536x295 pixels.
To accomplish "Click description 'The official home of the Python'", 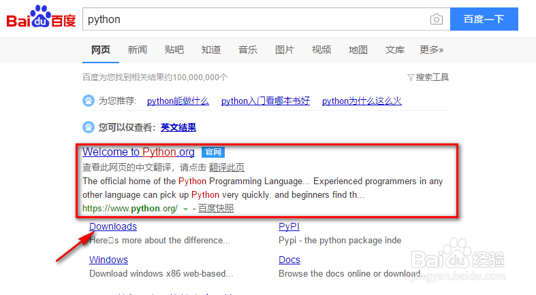I will (144, 181).
